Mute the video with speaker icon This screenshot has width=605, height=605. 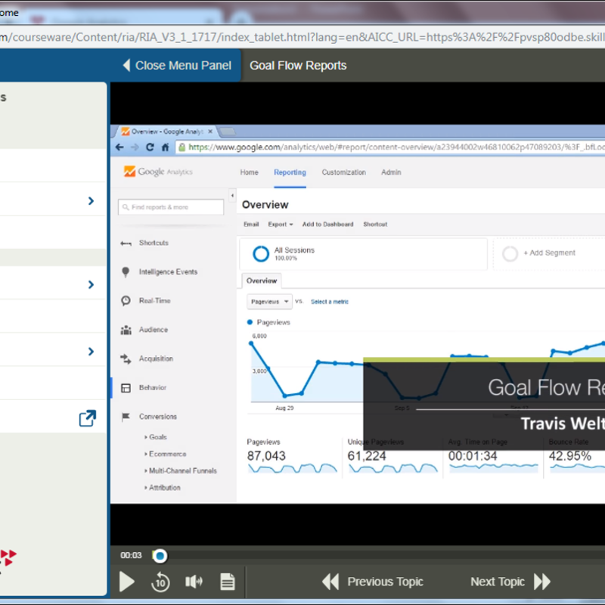(x=194, y=582)
